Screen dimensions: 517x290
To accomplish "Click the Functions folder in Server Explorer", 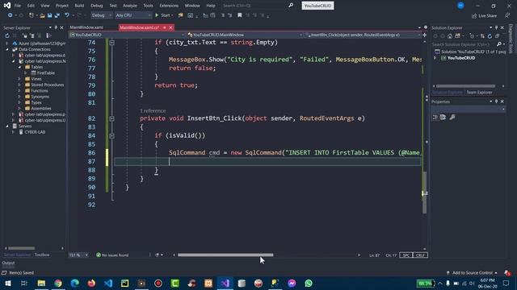I will pyautogui.click(x=40, y=91).
